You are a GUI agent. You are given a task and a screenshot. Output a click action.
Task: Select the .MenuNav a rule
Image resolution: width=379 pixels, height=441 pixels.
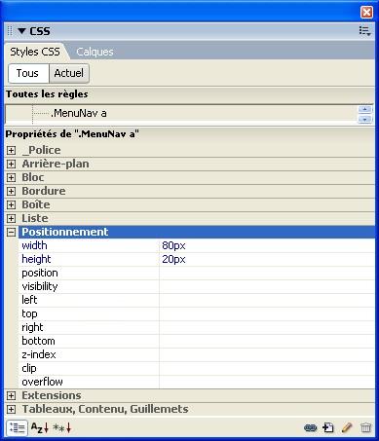(x=79, y=113)
